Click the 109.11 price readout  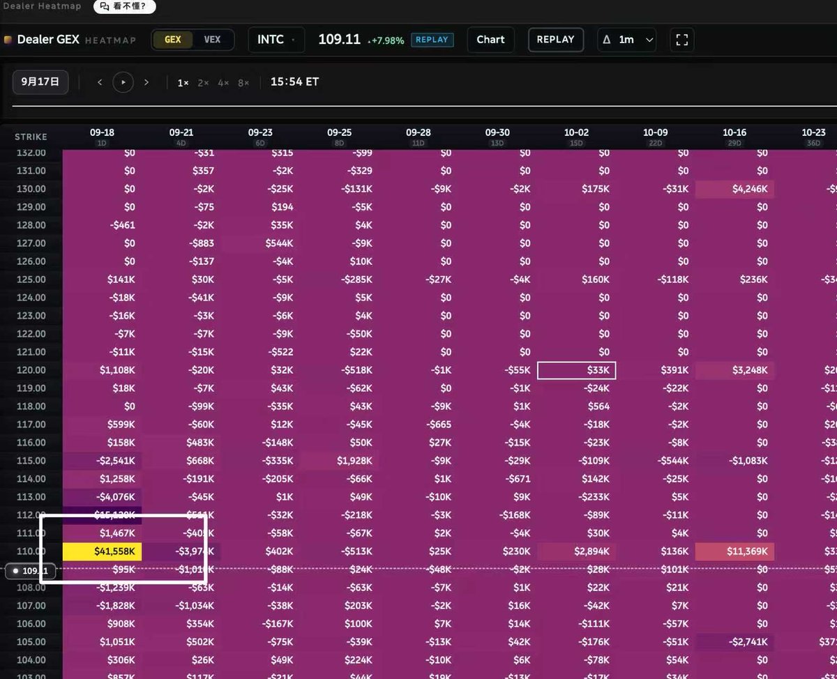(339, 40)
